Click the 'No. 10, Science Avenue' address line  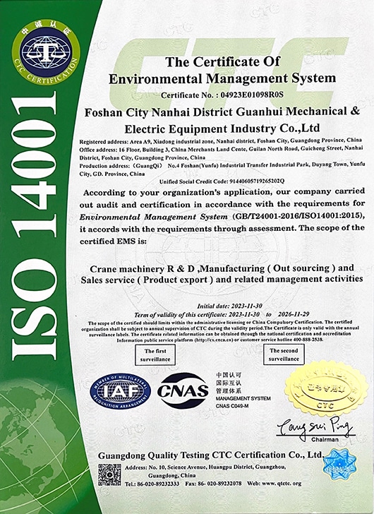[x=205, y=467]
